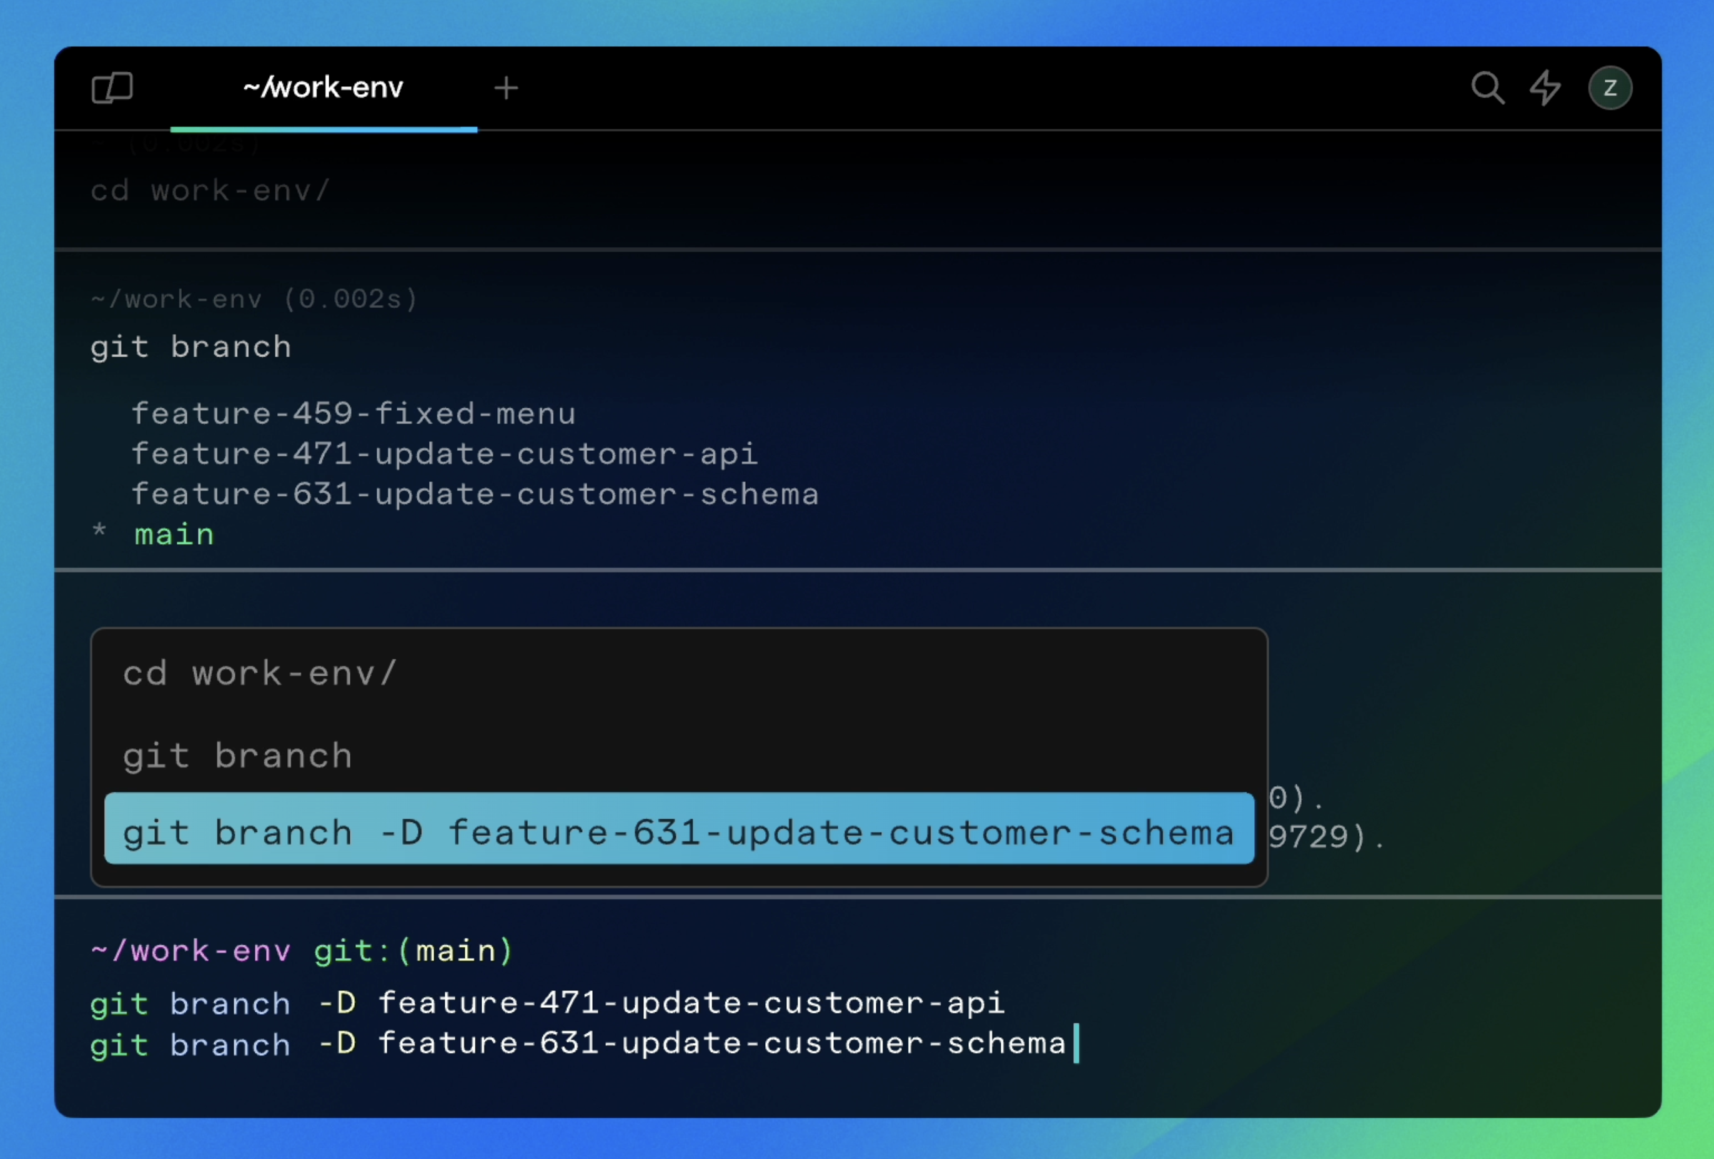Click the 'cd work-env/' command block
The width and height of the screenshot is (1714, 1159).
(211, 191)
